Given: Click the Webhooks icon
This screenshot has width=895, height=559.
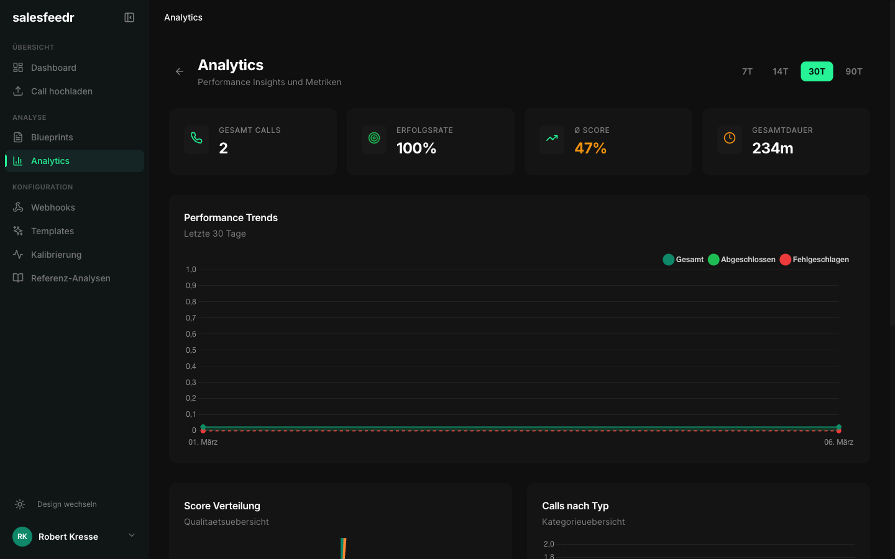Looking at the screenshot, I should [19, 207].
